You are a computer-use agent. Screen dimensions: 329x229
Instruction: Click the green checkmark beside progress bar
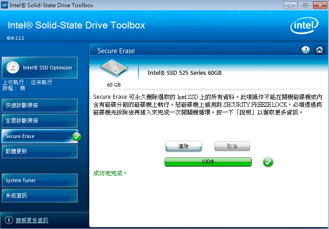point(268,162)
